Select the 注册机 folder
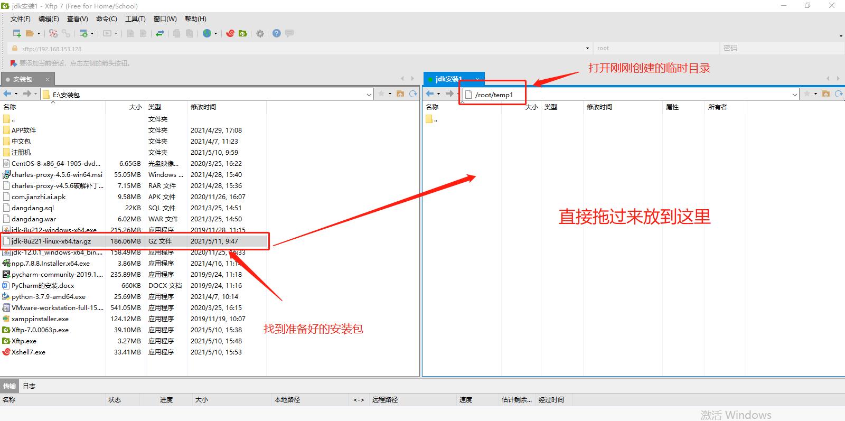 pyautogui.click(x=21, y=152)
